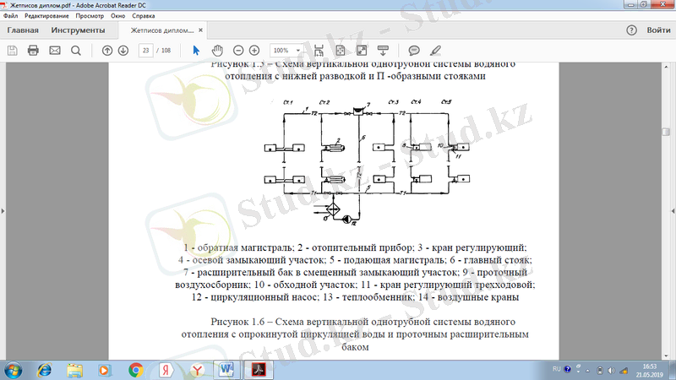Zoom in with the plus button
Image resolution: width=676 pixels, height=380 pixels.
click(x=254, y=51)
